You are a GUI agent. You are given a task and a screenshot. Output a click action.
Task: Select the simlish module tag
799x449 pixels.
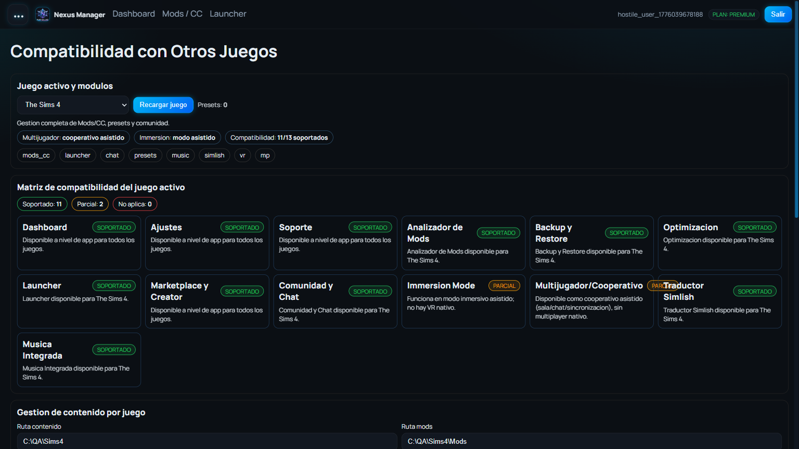coord(214,155)
